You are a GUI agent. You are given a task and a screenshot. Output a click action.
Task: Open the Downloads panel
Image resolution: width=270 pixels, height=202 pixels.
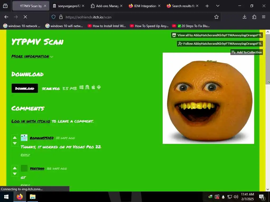(x=244, y=17)
